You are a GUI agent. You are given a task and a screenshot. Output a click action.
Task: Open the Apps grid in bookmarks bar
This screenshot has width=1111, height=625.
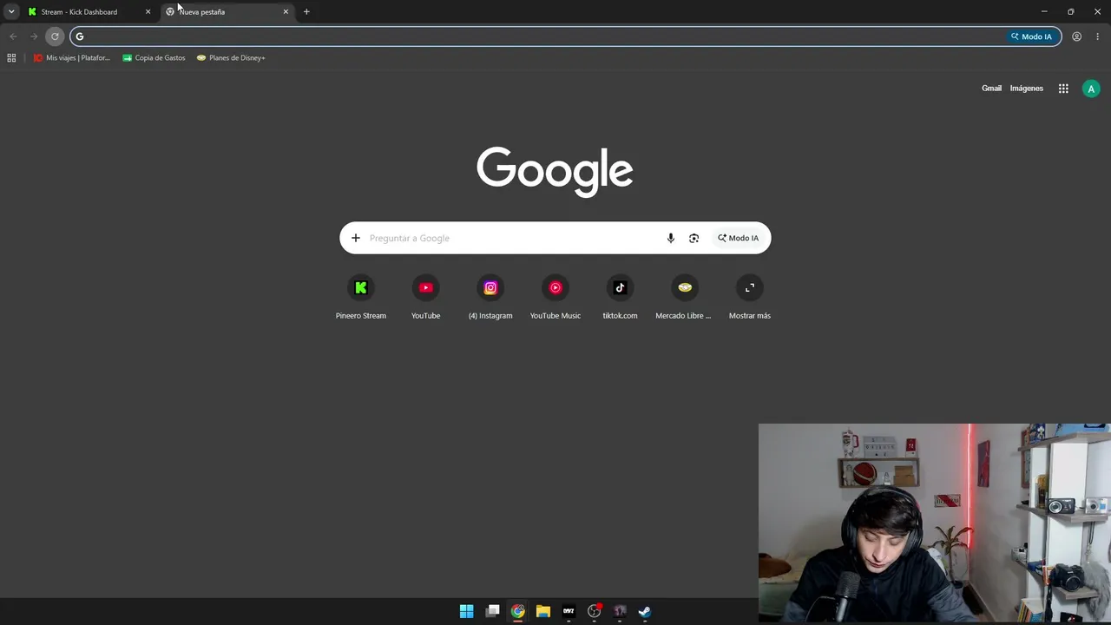(x=11, y=58)
